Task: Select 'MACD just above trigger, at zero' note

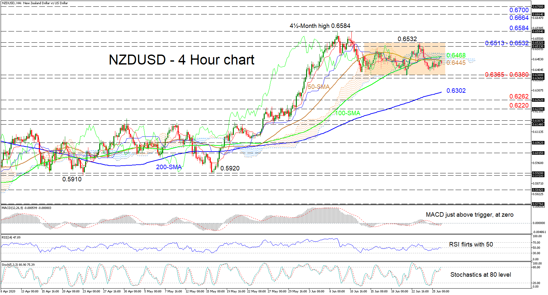Action: [470, 215]
